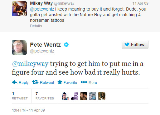Click the Retweet arrows icon
Screen dimensions: 160x115
tap(35, 82)
